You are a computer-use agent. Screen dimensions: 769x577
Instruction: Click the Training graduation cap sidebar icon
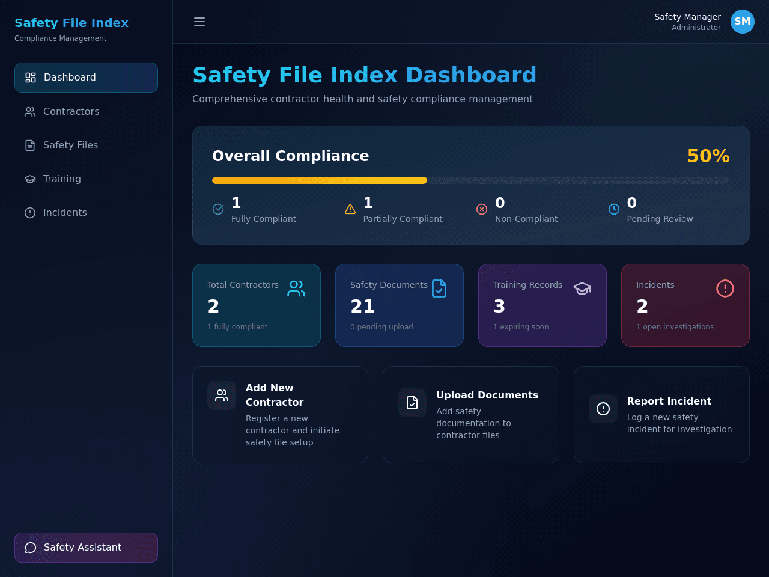(x=30, y=179)
